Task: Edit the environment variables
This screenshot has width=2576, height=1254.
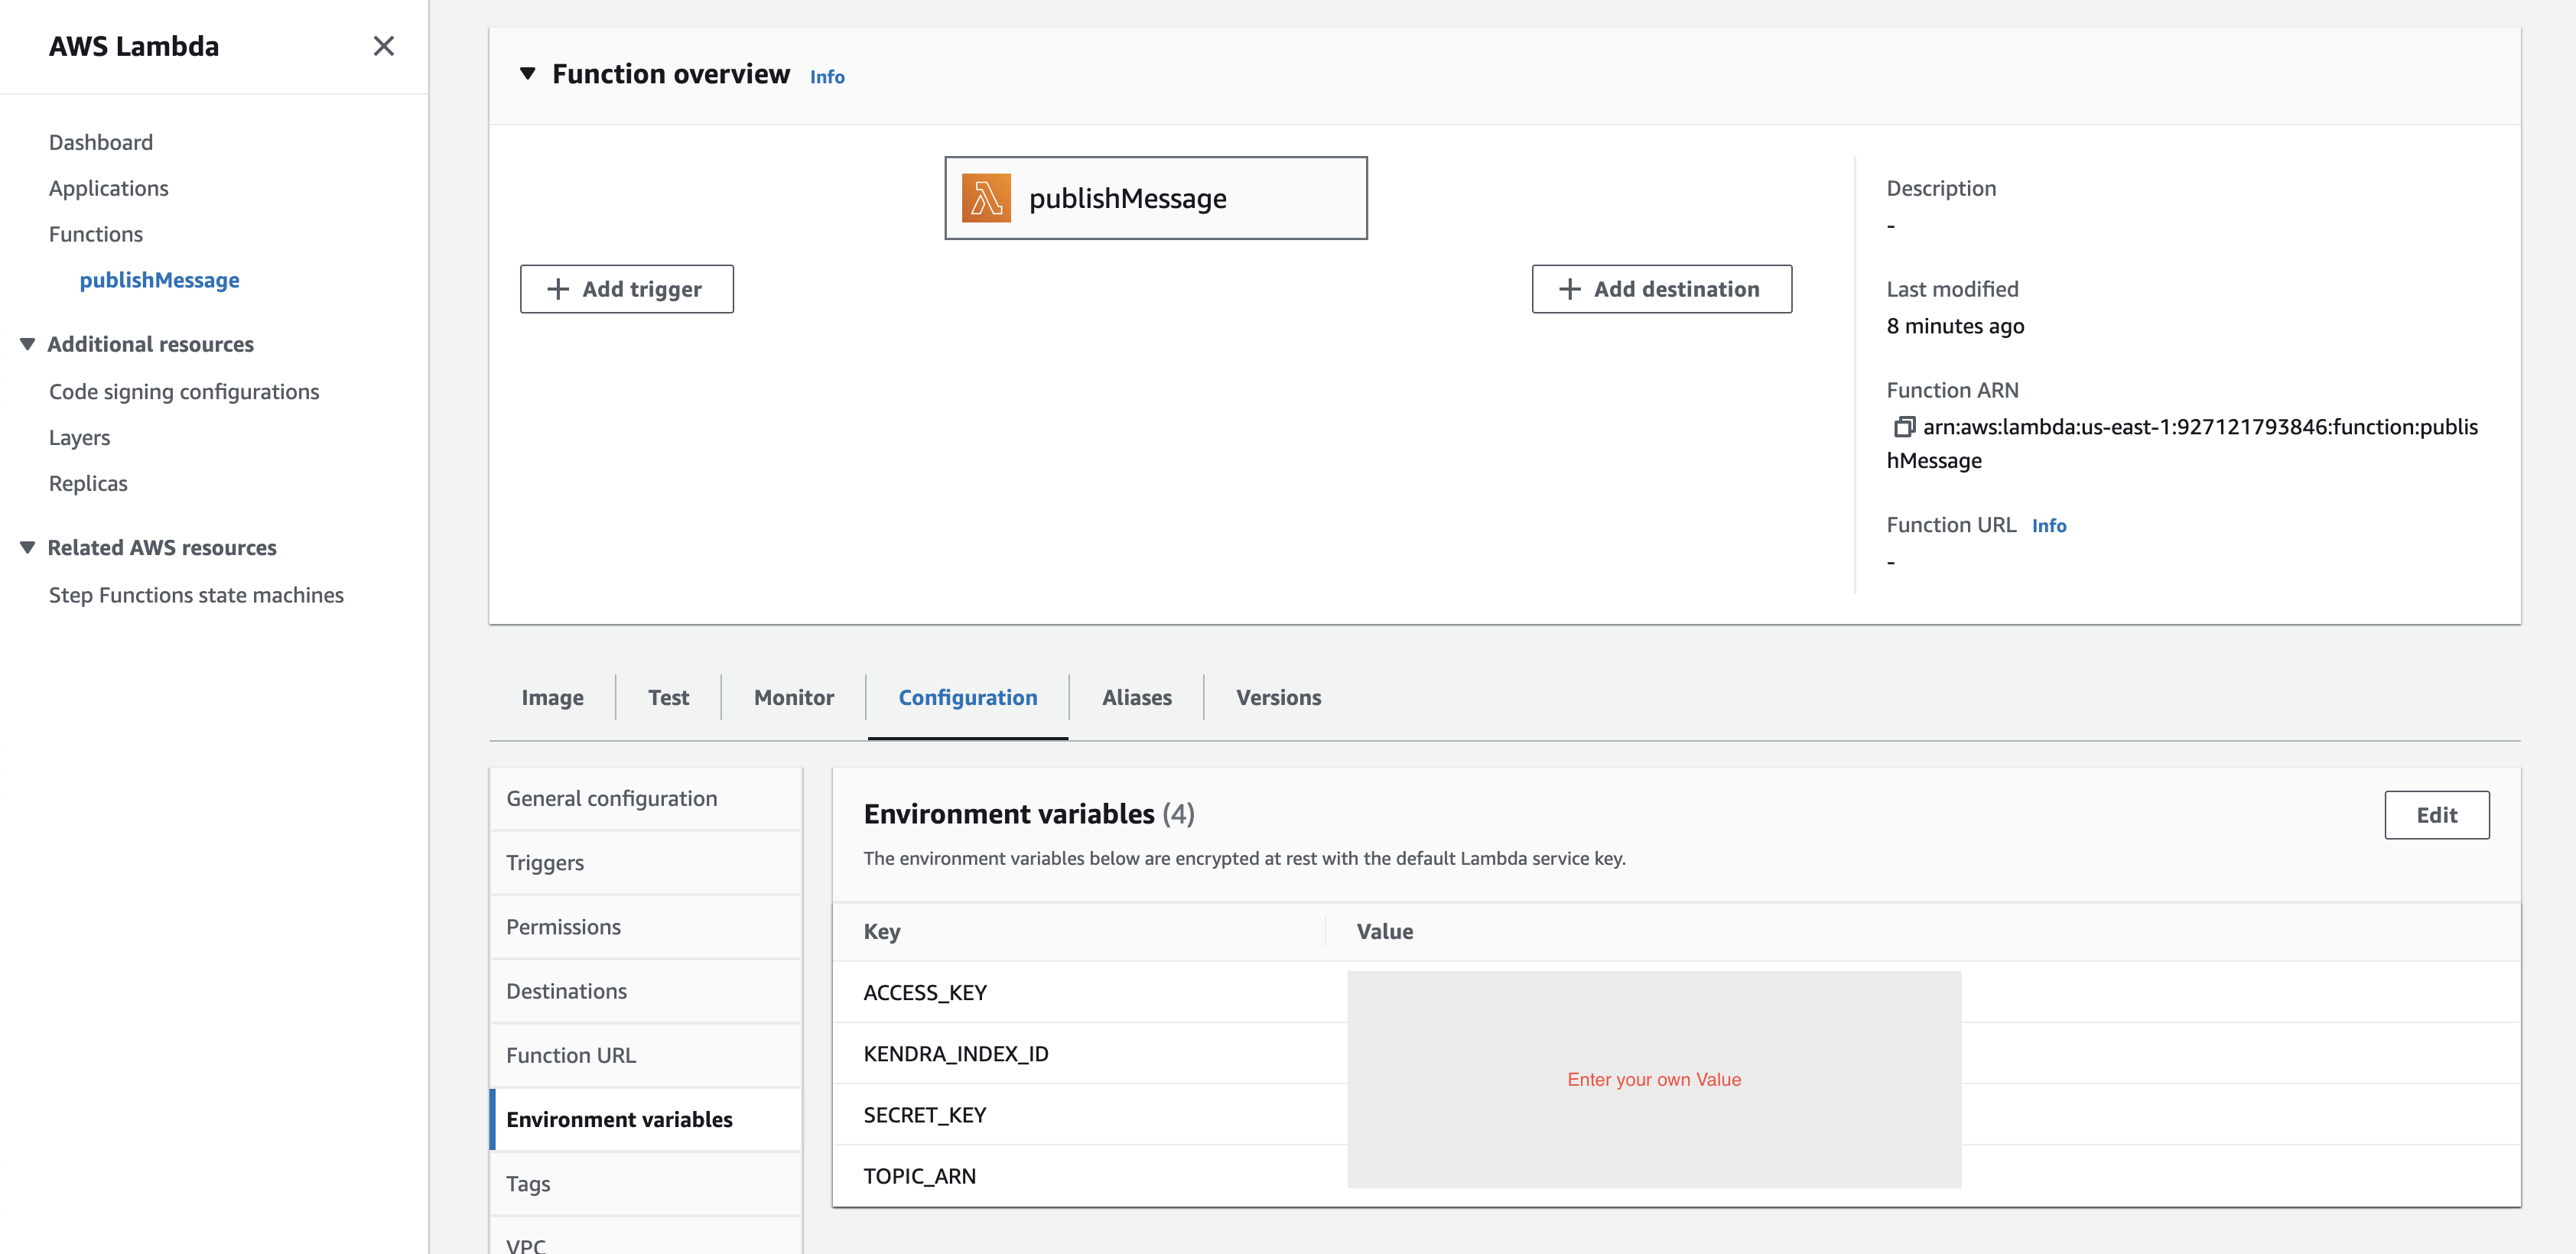Action: pos(2436,815)
